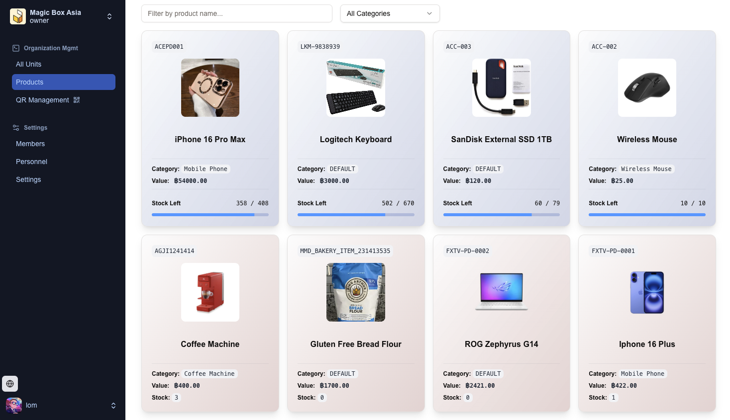Click the lom user avatar

click(x=14, y=406)
